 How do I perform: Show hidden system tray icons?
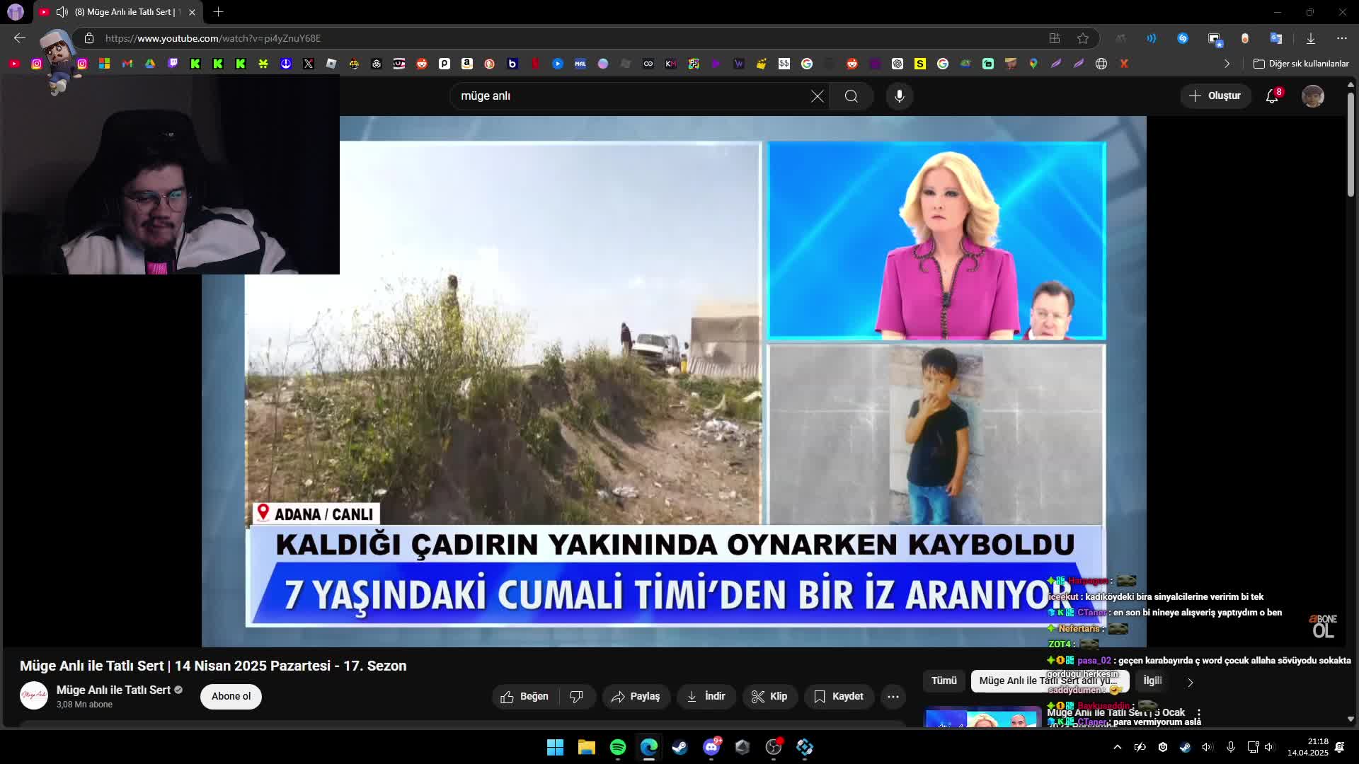point(1118,747)
